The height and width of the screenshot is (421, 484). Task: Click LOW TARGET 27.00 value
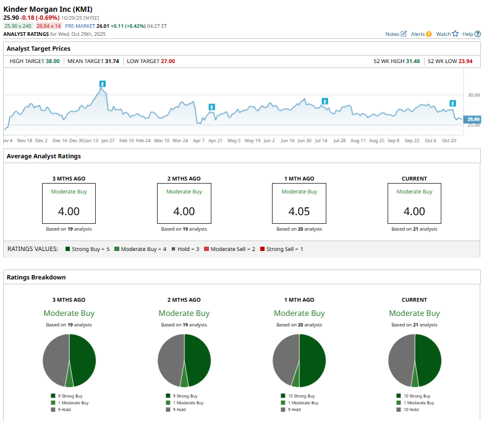(x=168, y=61)
